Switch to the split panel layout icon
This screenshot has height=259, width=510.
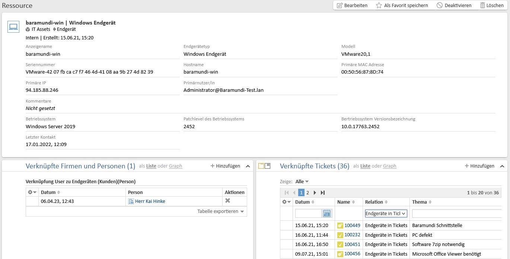coord(261,166)
